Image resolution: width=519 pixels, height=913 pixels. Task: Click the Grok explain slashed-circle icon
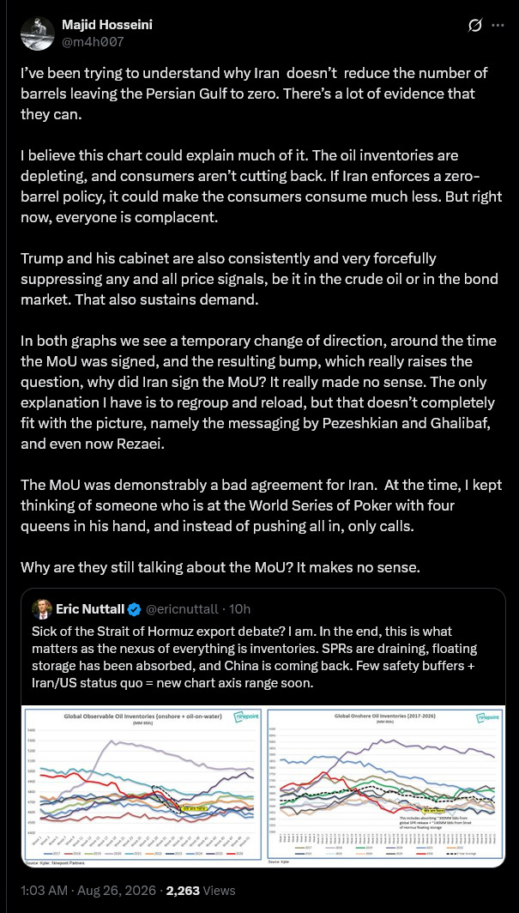[474, 26]
